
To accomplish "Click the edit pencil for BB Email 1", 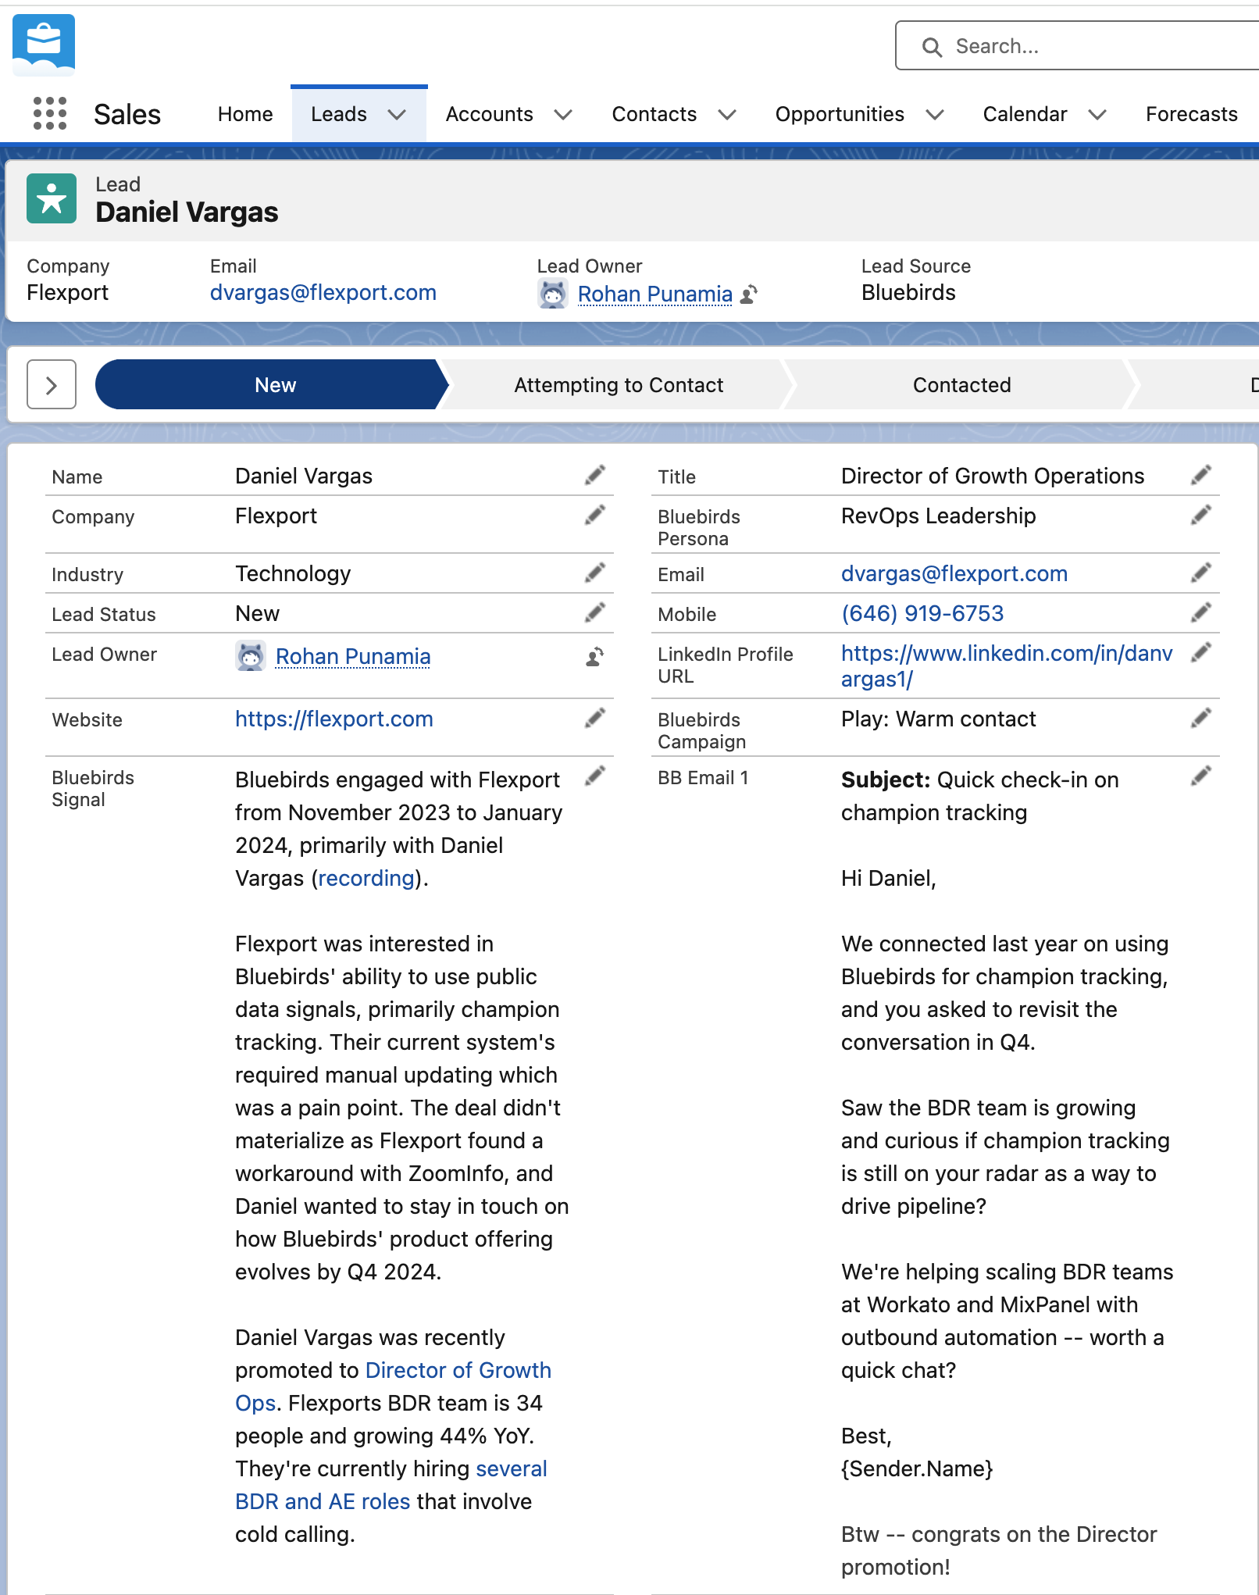I will [1201, 776].
